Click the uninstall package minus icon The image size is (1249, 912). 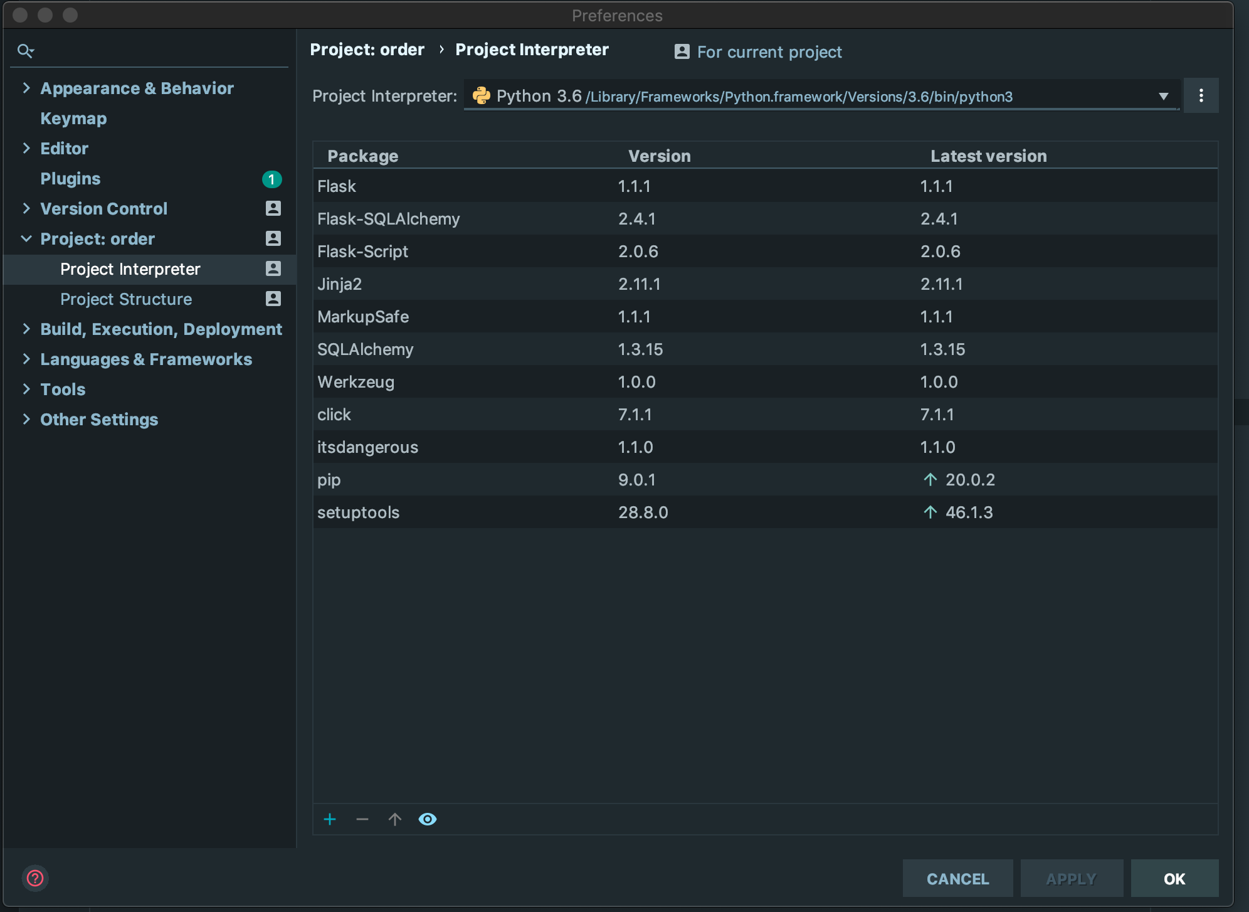[362, 819]
